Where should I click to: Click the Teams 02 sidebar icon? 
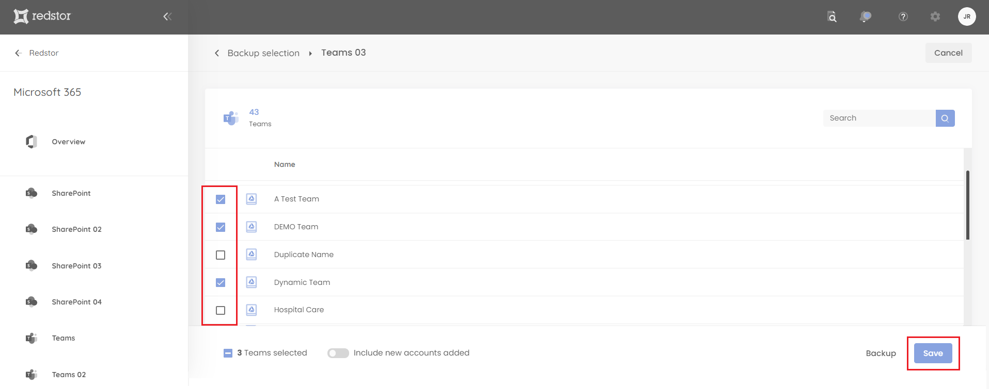tap(32, 375)
